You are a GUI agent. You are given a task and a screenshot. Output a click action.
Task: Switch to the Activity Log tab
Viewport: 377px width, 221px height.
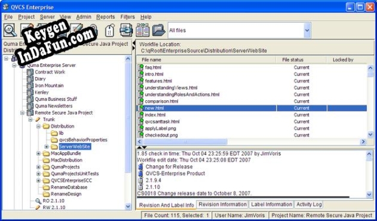pos(309,204)
